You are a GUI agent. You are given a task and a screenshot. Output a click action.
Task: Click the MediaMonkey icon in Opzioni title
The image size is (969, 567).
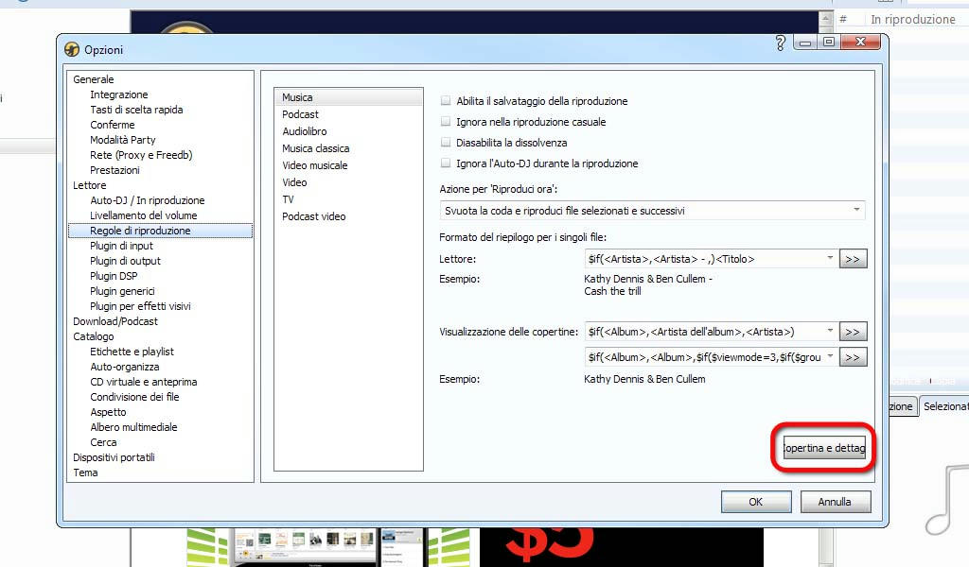pos(72,49)
